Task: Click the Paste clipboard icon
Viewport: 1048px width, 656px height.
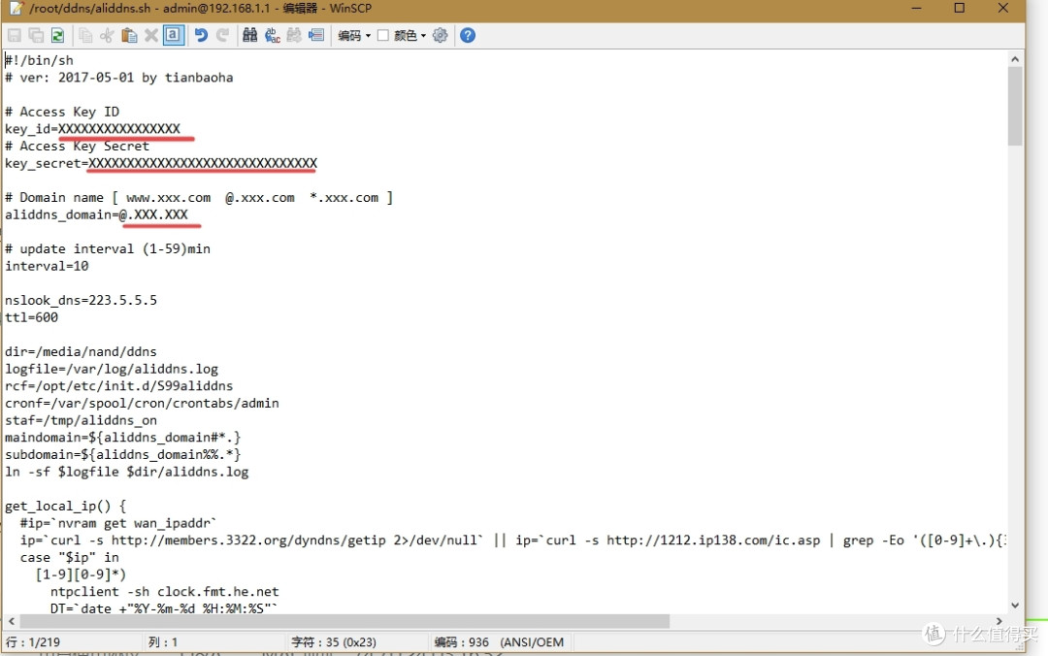Action: [x=129, y=35]
